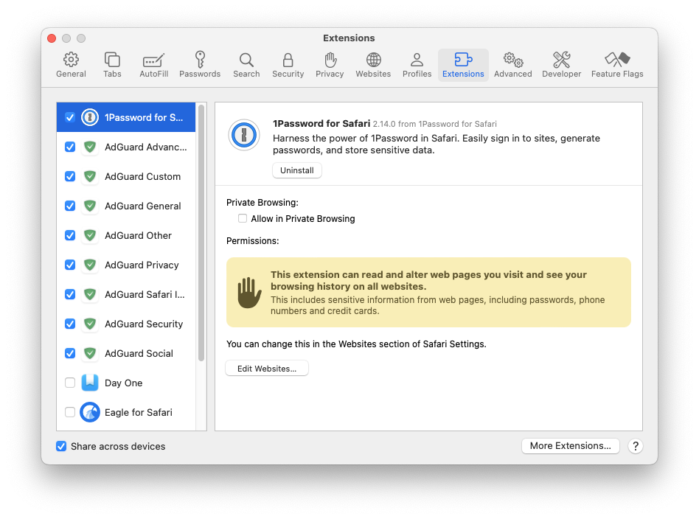Image resolution: width=699 pixels, height=519 pixels.
Task: Disable the AdGuard Privacy extension checkbox
Action: pyautogui.click(x=70, y=265)
